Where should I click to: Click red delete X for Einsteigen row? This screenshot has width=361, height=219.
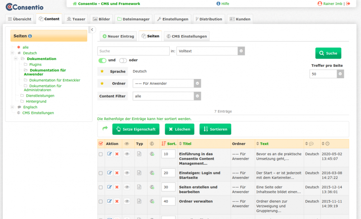coord(117,173)
